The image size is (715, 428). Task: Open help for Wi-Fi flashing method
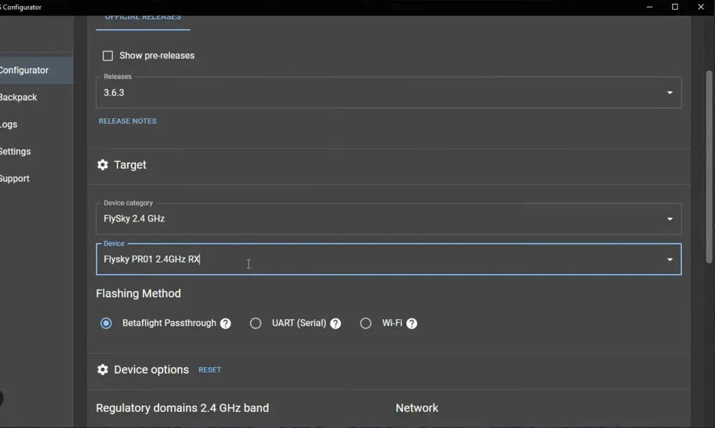click(x=411, y=323)
